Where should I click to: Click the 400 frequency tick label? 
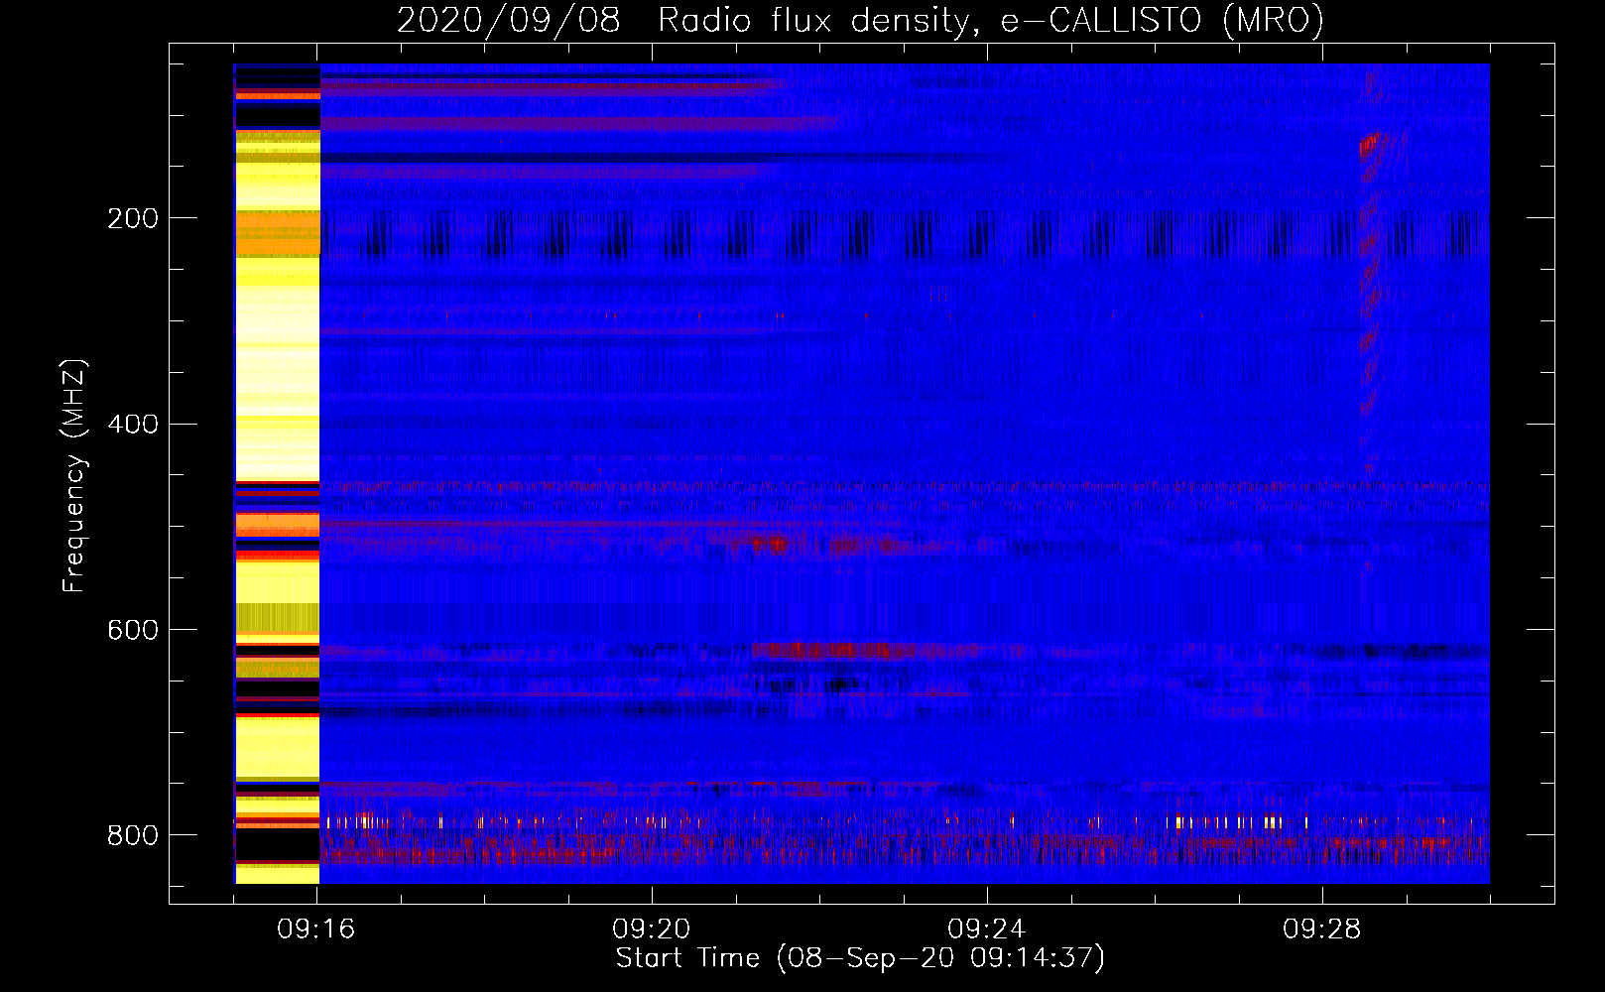tap(133, 425)
